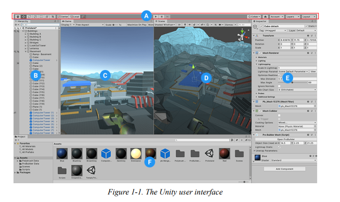The height and width of the screenshot is (202, 340).
Task: Open the Cooking Options dropdown
Action: [297, 123]
